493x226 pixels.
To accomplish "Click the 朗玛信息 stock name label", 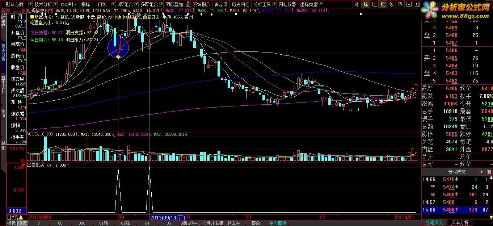I will click(x=36, y=11).
